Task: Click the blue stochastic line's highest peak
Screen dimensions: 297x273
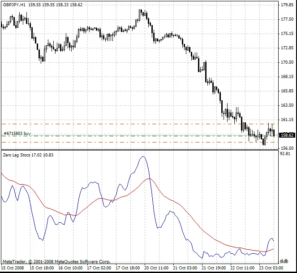Action: (143, 157)
